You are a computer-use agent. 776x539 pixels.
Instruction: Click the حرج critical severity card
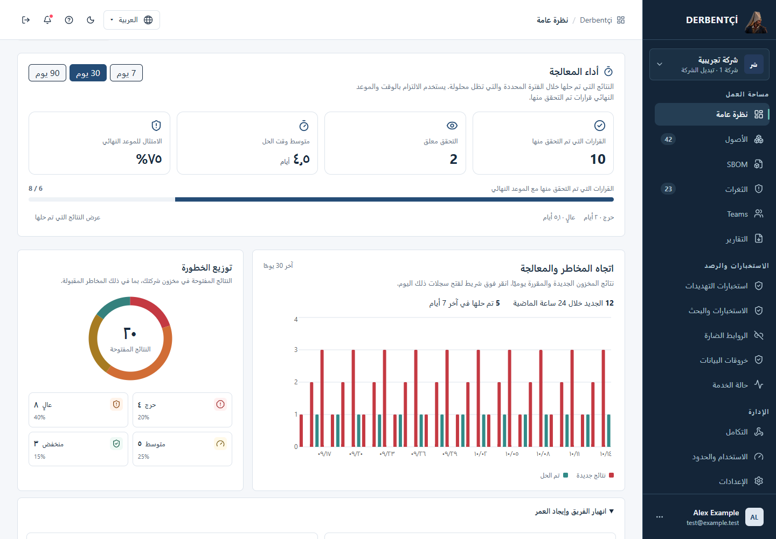coord(182,410)
